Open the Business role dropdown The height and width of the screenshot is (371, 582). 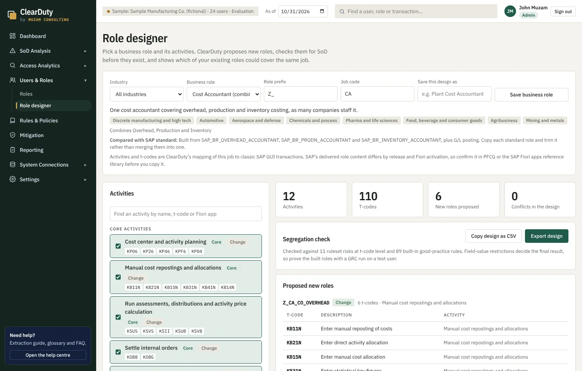click(223, 94)
